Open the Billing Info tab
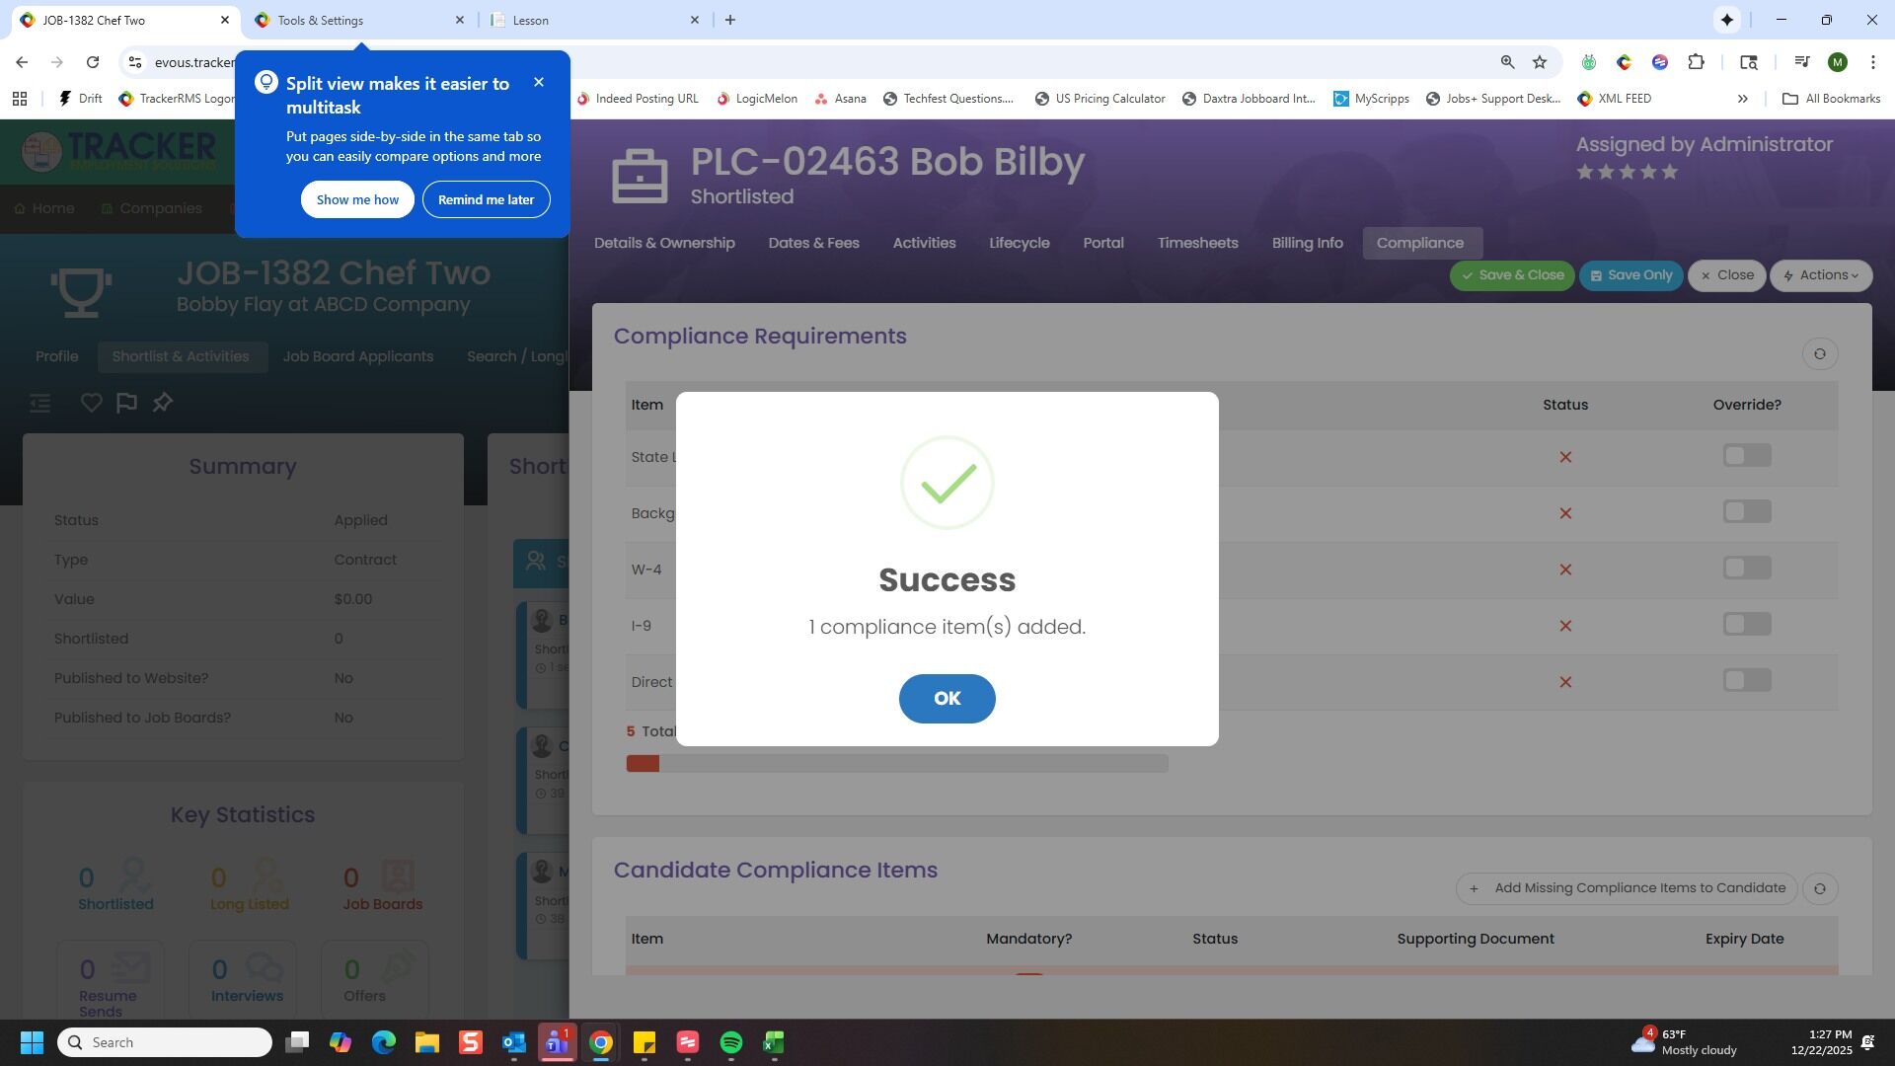This screenshot has width=1895, height=1066. coord(1307,243)
